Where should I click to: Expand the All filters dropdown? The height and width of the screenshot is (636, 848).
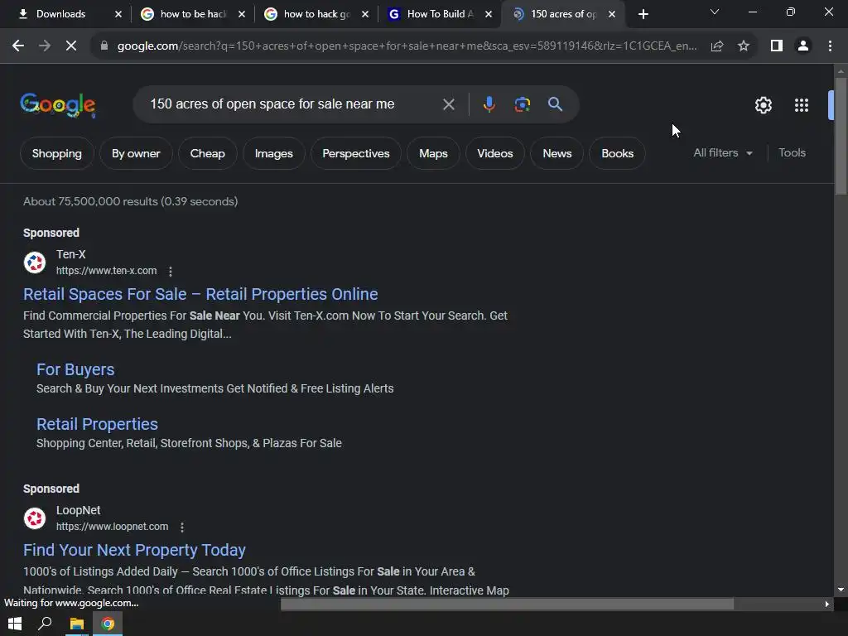[723, 153]
